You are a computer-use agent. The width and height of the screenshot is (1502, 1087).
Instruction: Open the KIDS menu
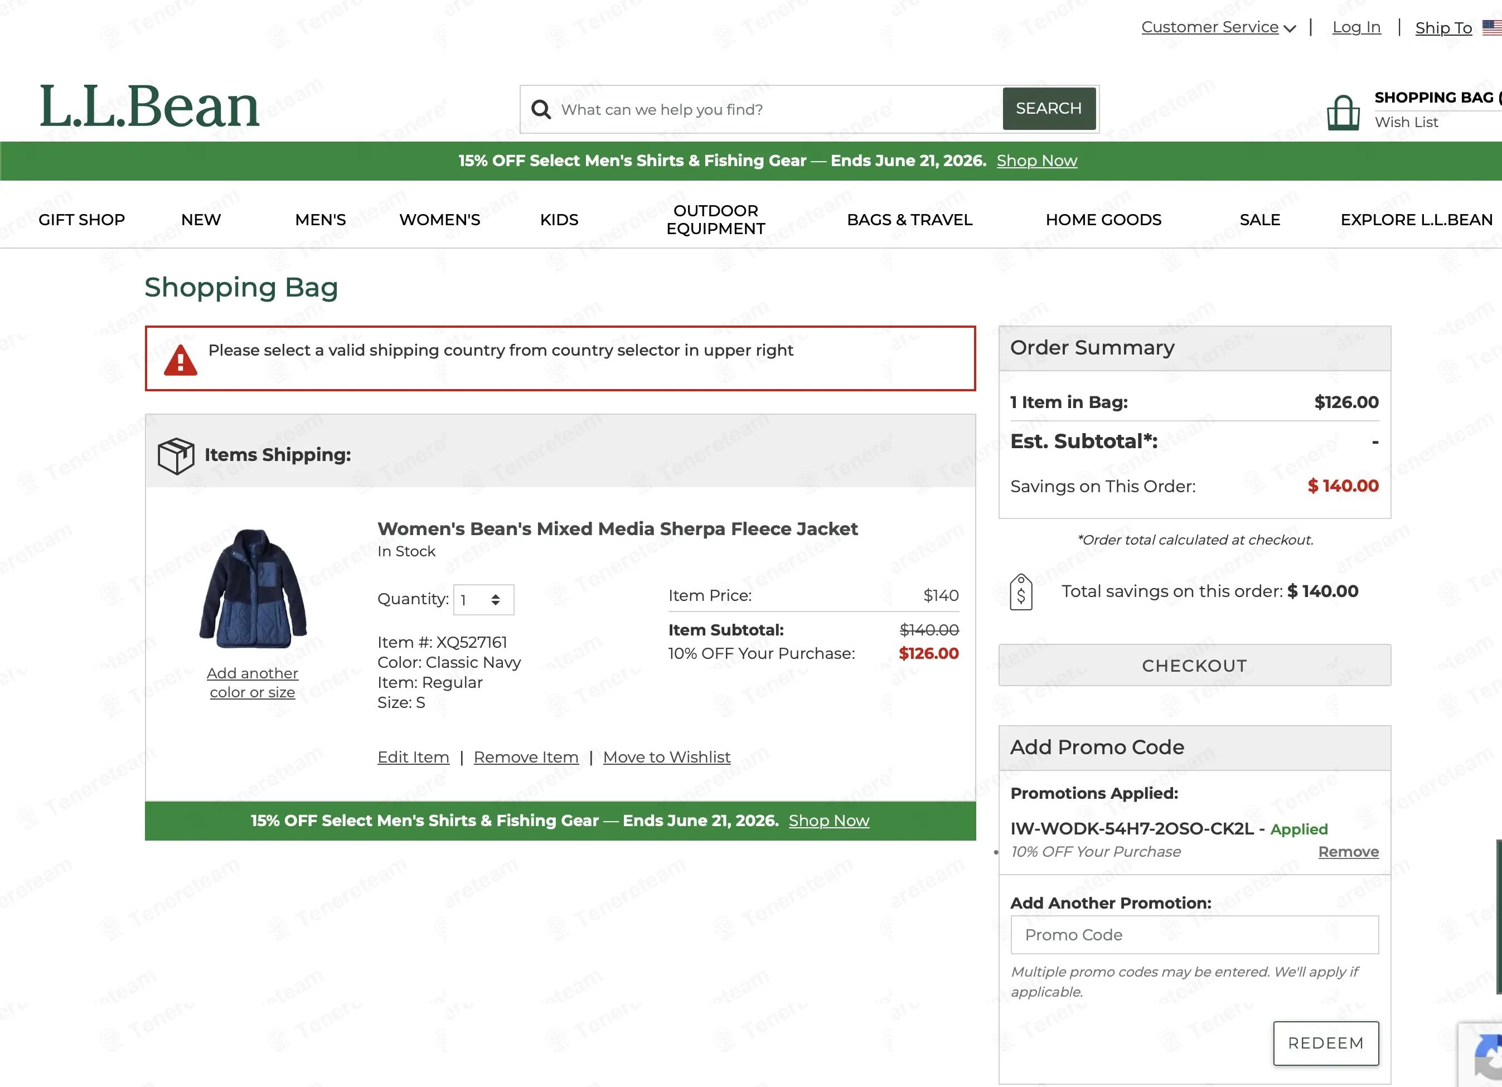click(559, 220)
